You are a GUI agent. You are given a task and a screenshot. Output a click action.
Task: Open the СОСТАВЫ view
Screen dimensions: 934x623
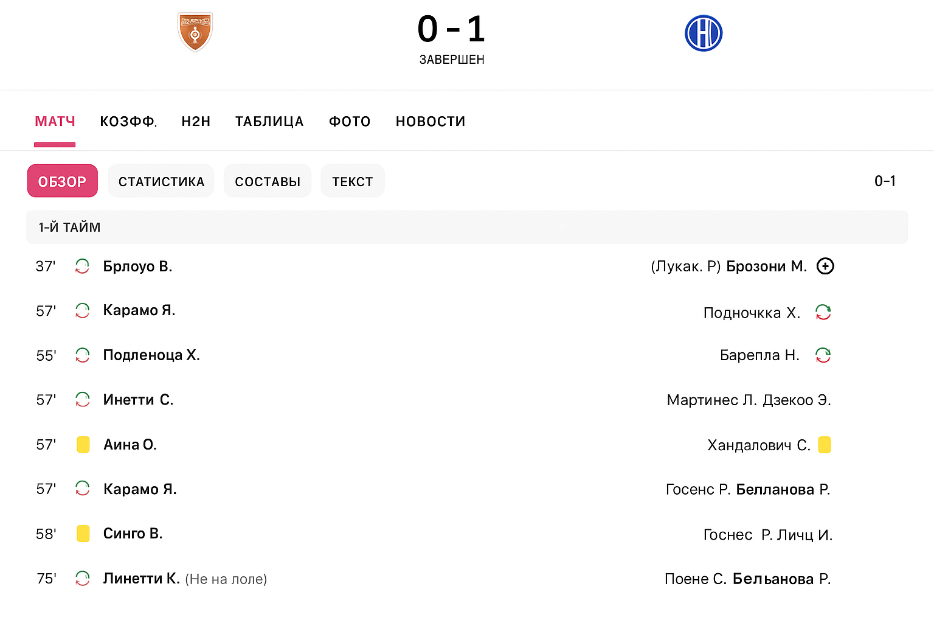click(x=268, y=181)
